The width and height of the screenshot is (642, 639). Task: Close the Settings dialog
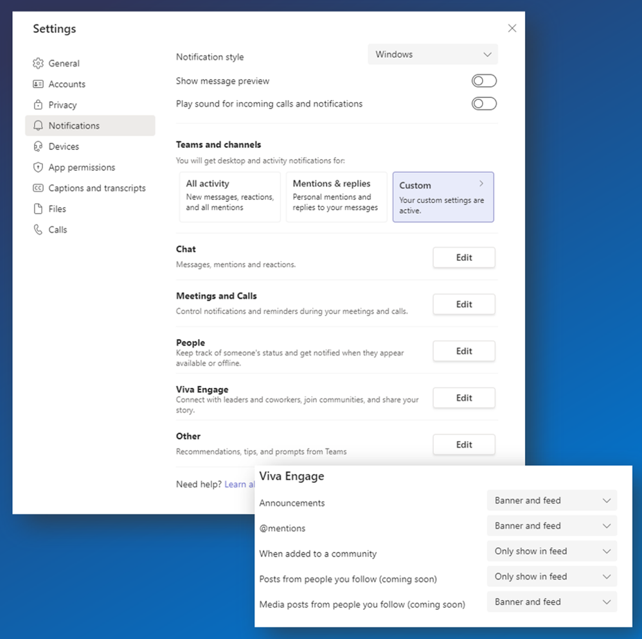click(x=512, y=28)
